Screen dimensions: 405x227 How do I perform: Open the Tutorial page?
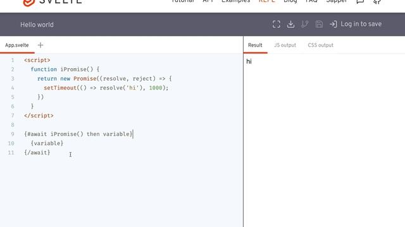coord(183,1)
